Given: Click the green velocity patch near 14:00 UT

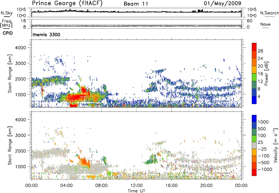Looking at the screenshot, I should (x=151, y=160).
